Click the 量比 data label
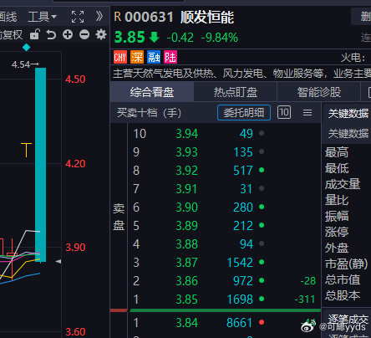 pyautogui.click(x=337, y=200)
